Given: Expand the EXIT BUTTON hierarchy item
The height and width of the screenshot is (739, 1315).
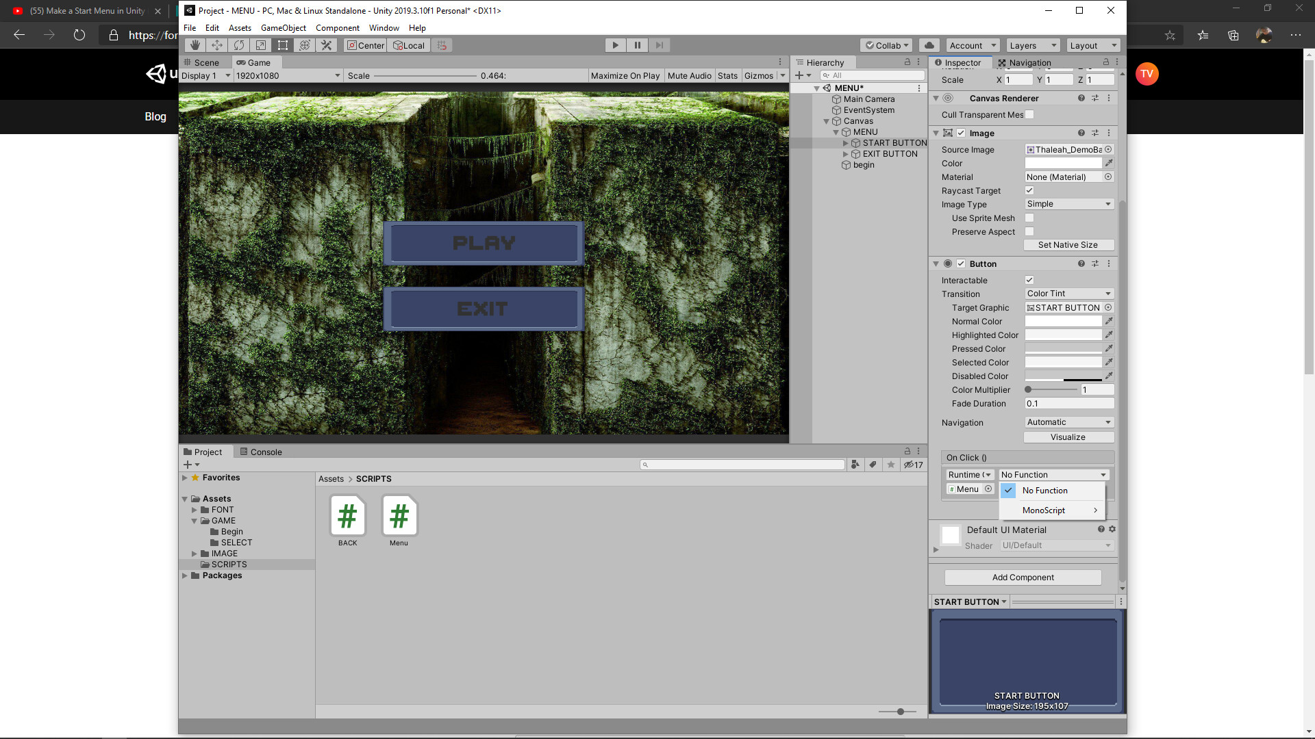Looking at the screenshot, I should [846, 154].
